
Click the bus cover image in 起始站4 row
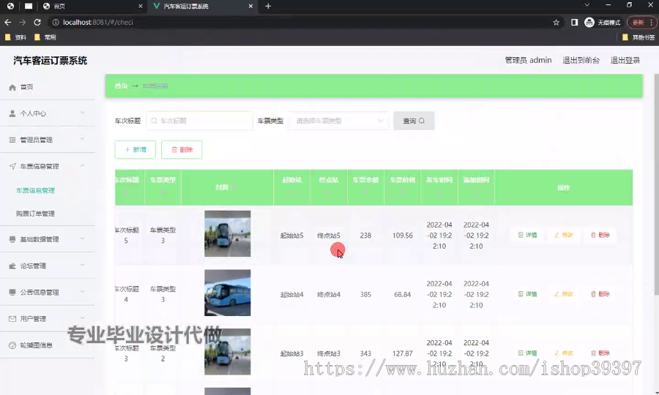(228, 293)
